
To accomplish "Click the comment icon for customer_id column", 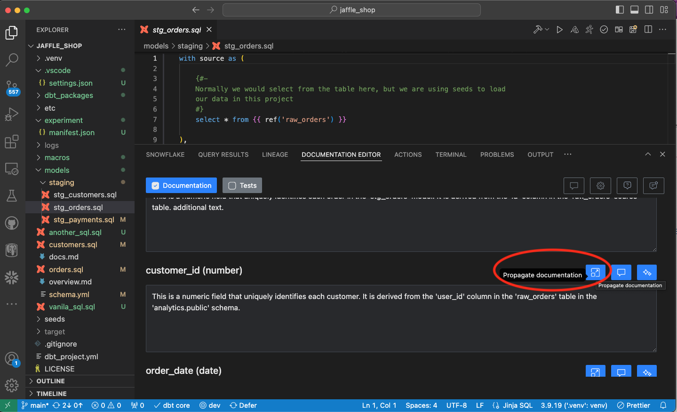I will point(621,273).
